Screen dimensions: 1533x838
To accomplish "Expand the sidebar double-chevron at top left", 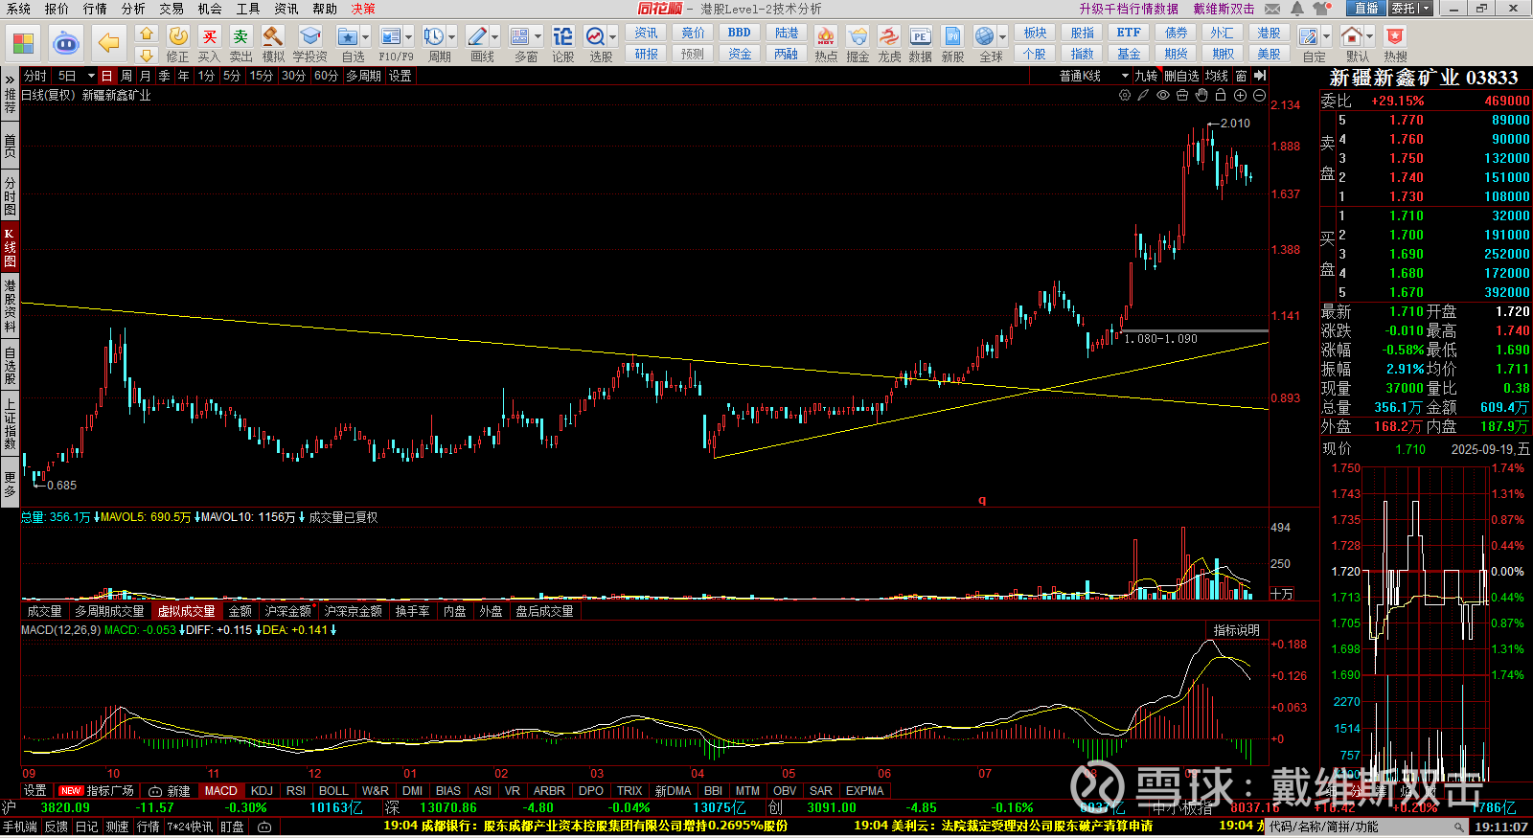I will 10,78.
